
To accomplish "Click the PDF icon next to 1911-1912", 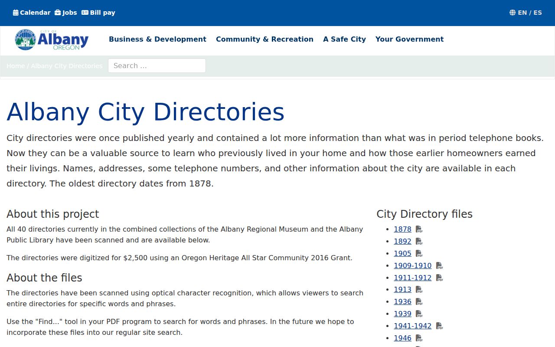I will click(x=439, y=278).
